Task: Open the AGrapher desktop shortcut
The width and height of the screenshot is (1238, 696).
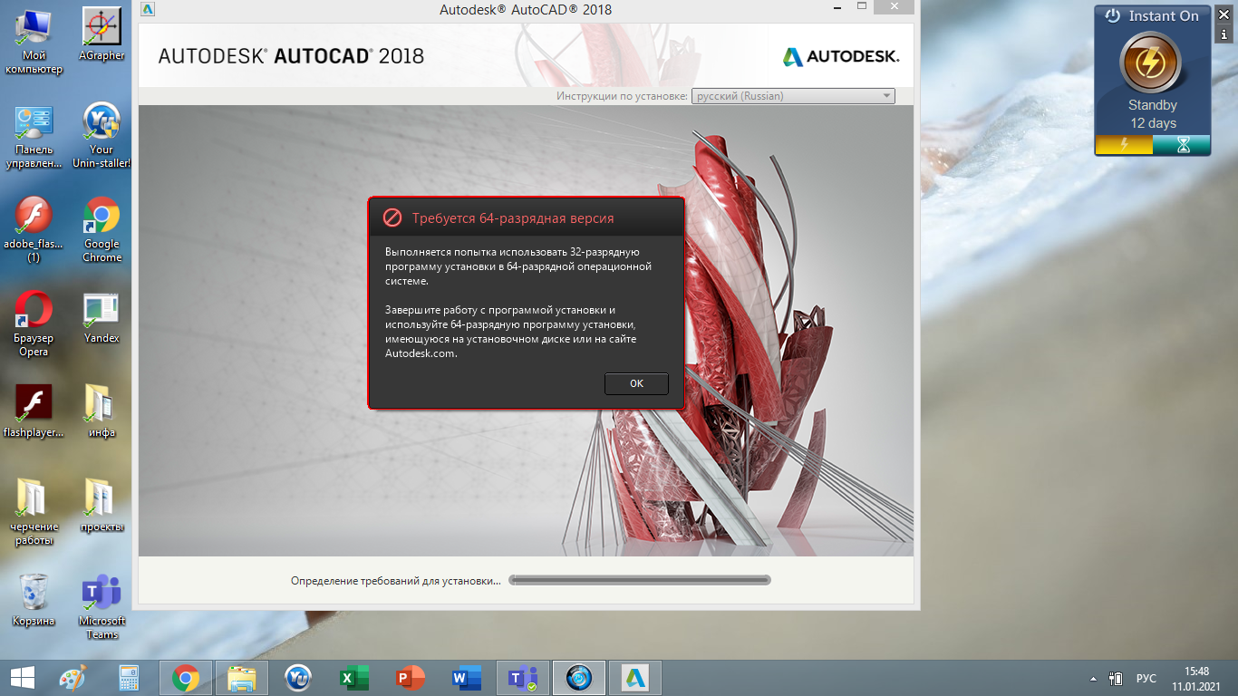Action: coord(102,36)
